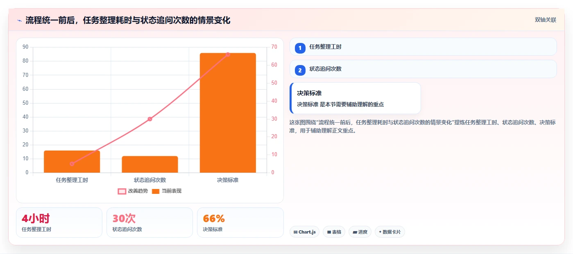Screen dimensions: 573x254
Task: Open the 决策标准 highlight card
Action: [355, 98]
